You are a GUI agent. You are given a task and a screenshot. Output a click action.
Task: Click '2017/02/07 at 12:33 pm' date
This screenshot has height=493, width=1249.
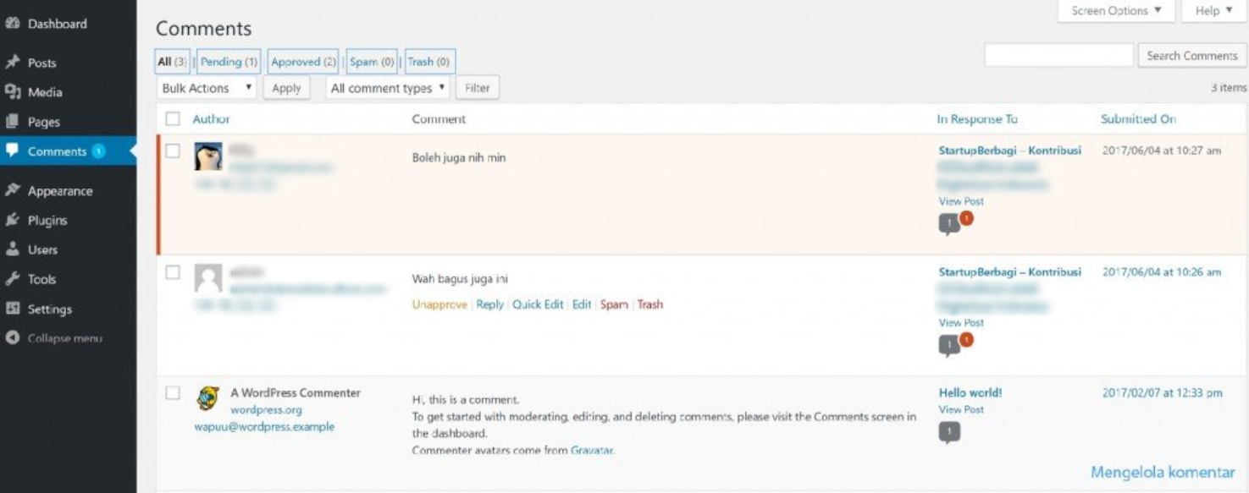1162,393
